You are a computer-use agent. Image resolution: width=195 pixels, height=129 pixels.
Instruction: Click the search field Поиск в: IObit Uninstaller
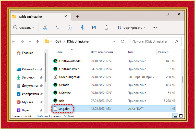(156, 42)
